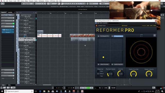Click the undo arrow in toolbar
165x93 pixels.
pyautogui.click(x=2, y=4)
